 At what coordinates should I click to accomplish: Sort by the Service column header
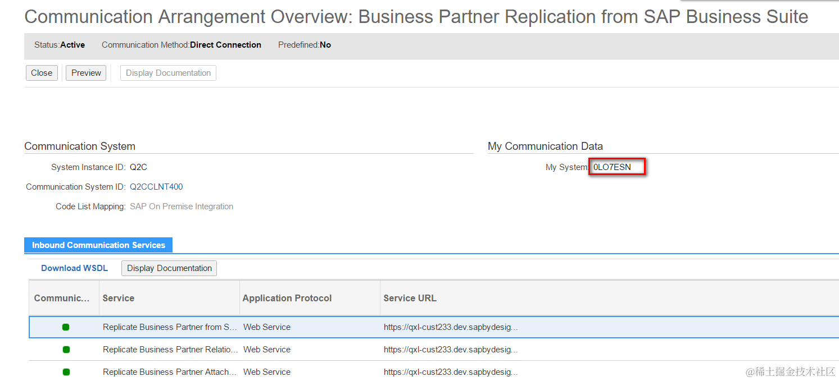click(119, 298)
